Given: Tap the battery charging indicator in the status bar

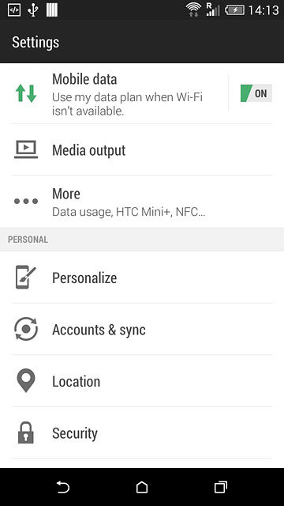Looking at the screenshot, I should coord(234,10).
